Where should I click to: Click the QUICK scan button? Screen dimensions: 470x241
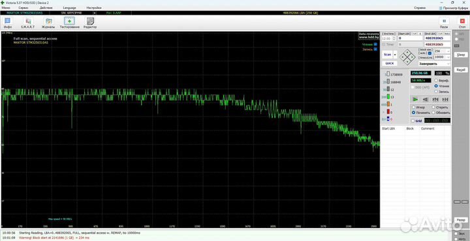tap(389, 63)
